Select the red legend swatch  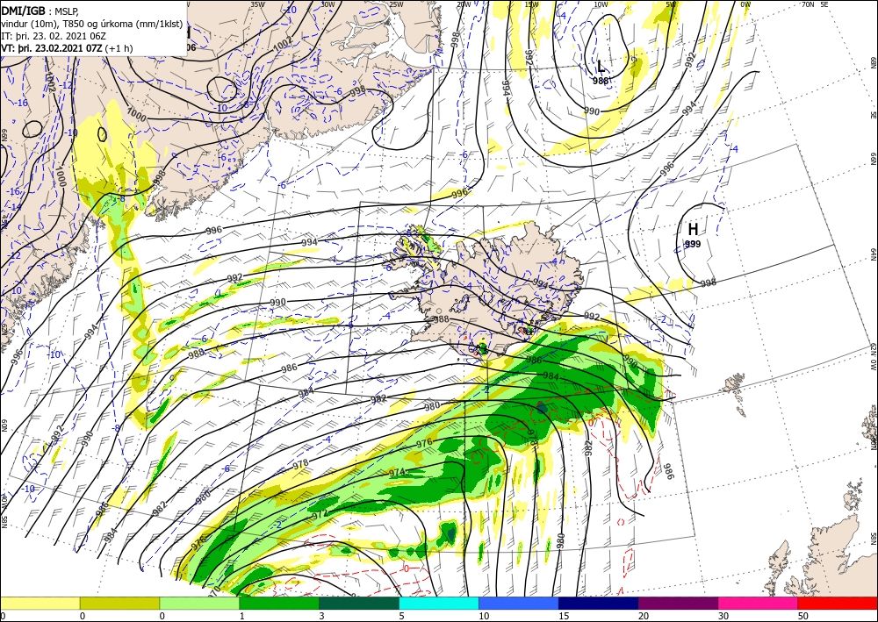(x=838, y=603)
